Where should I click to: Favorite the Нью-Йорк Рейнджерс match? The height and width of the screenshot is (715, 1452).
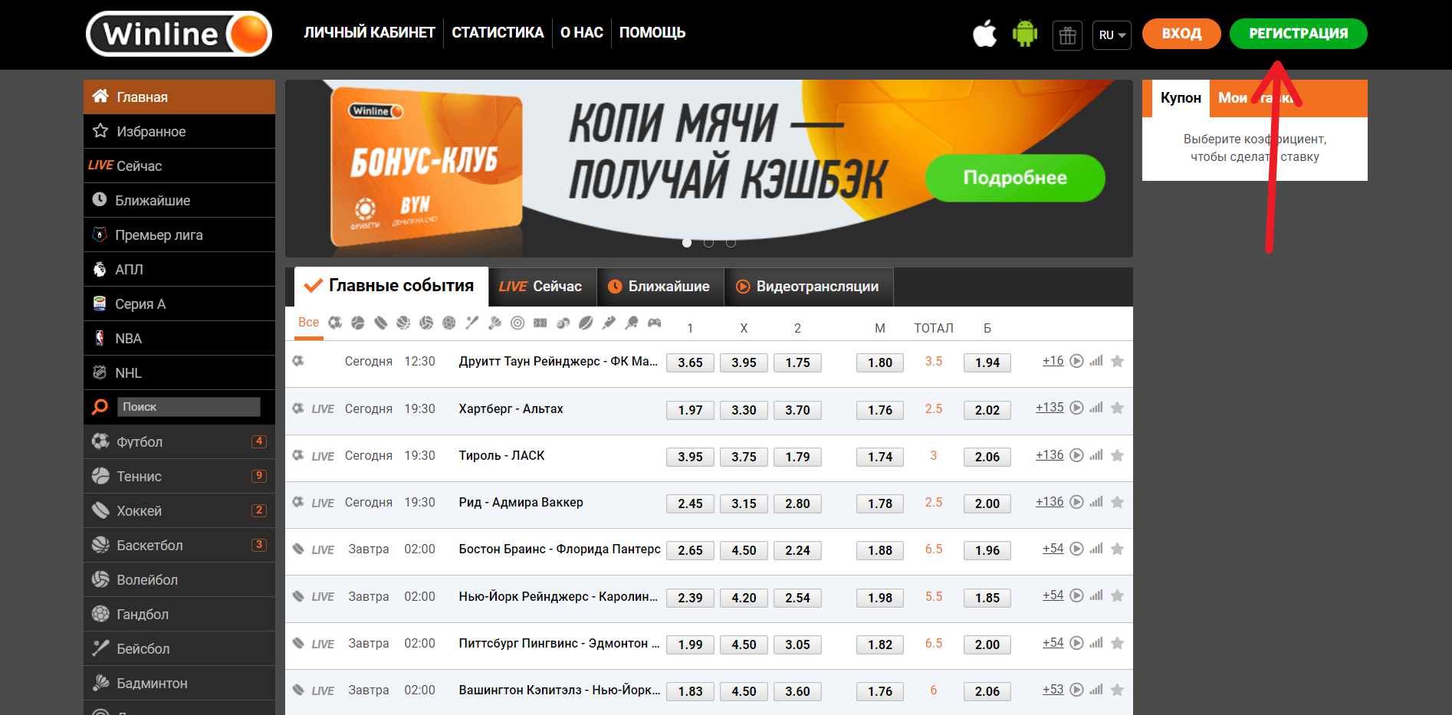pos(1117,595)
